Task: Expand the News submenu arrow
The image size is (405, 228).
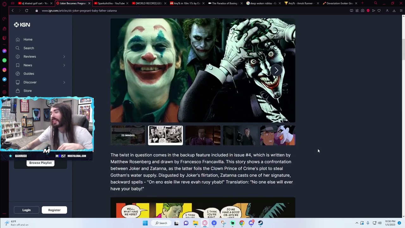Action: click(64, 65)
